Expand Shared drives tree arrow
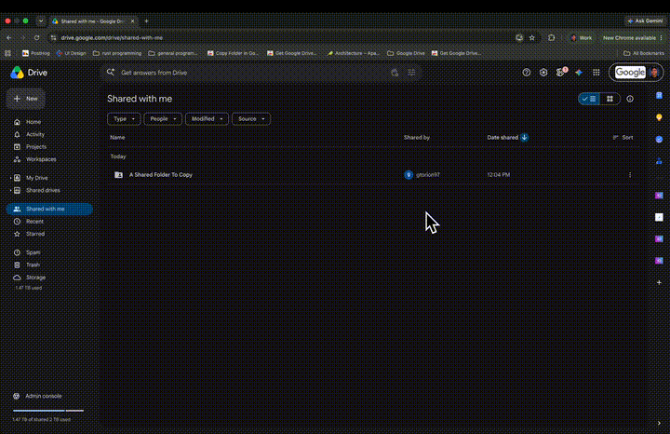Viewport: 670px width, 434px height. coord(10,190)
